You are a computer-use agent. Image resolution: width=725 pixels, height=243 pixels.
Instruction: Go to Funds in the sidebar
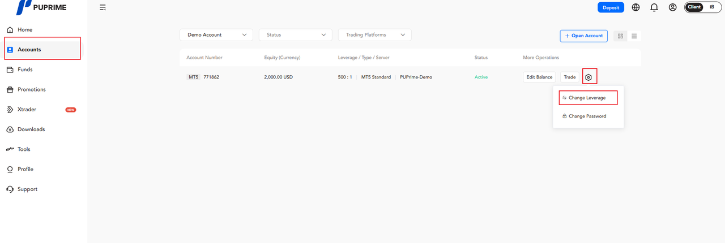[x=25, y=70]
